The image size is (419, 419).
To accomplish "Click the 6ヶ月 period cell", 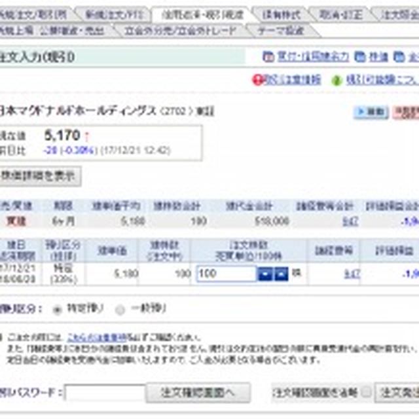I will (64, 221).
